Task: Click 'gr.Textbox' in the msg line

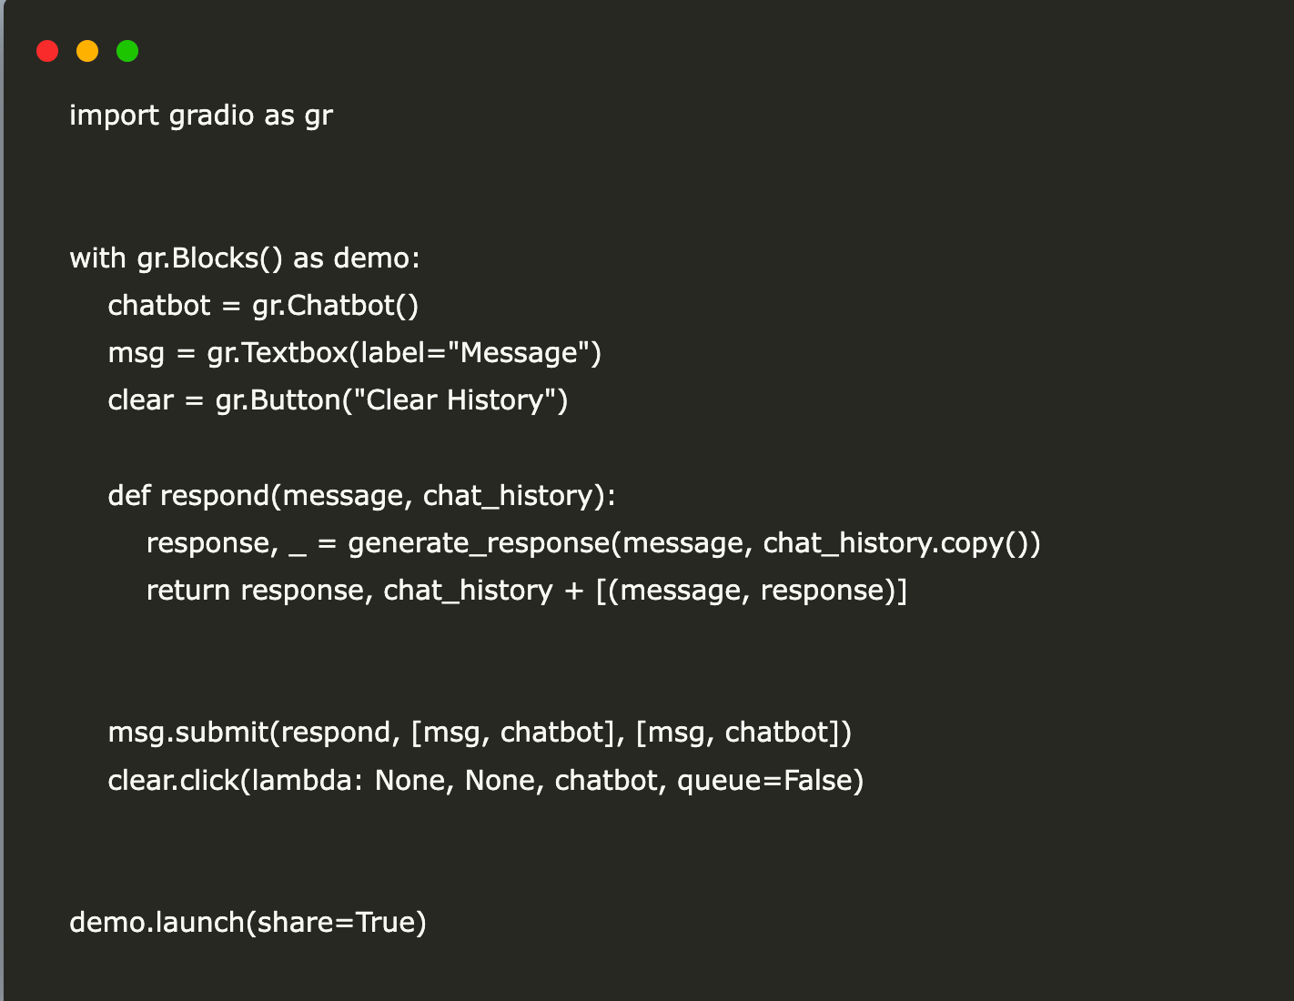Action: (278, 353)
